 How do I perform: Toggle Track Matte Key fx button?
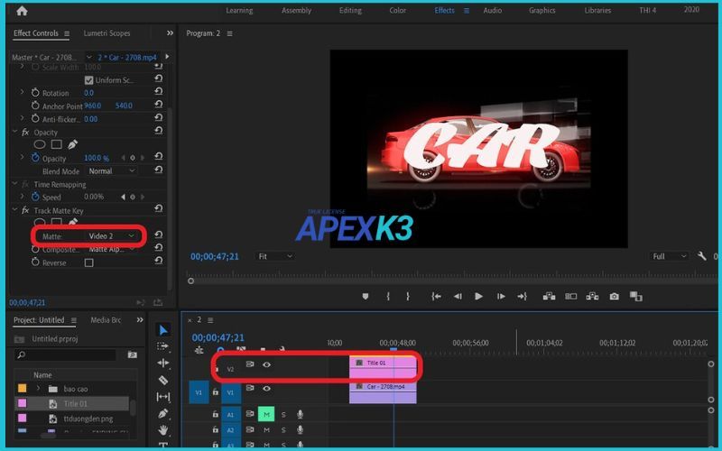click(x=25, y=210)
